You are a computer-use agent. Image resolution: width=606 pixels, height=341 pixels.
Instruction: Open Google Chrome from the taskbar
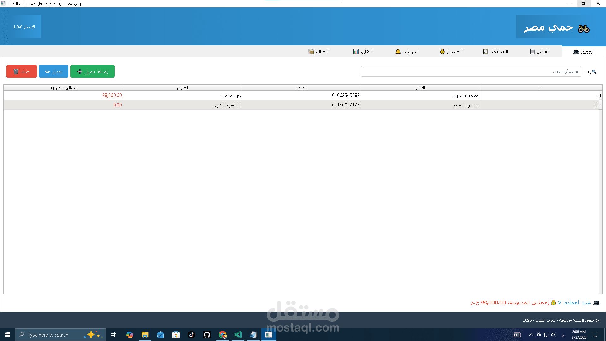tap(223, 335)
